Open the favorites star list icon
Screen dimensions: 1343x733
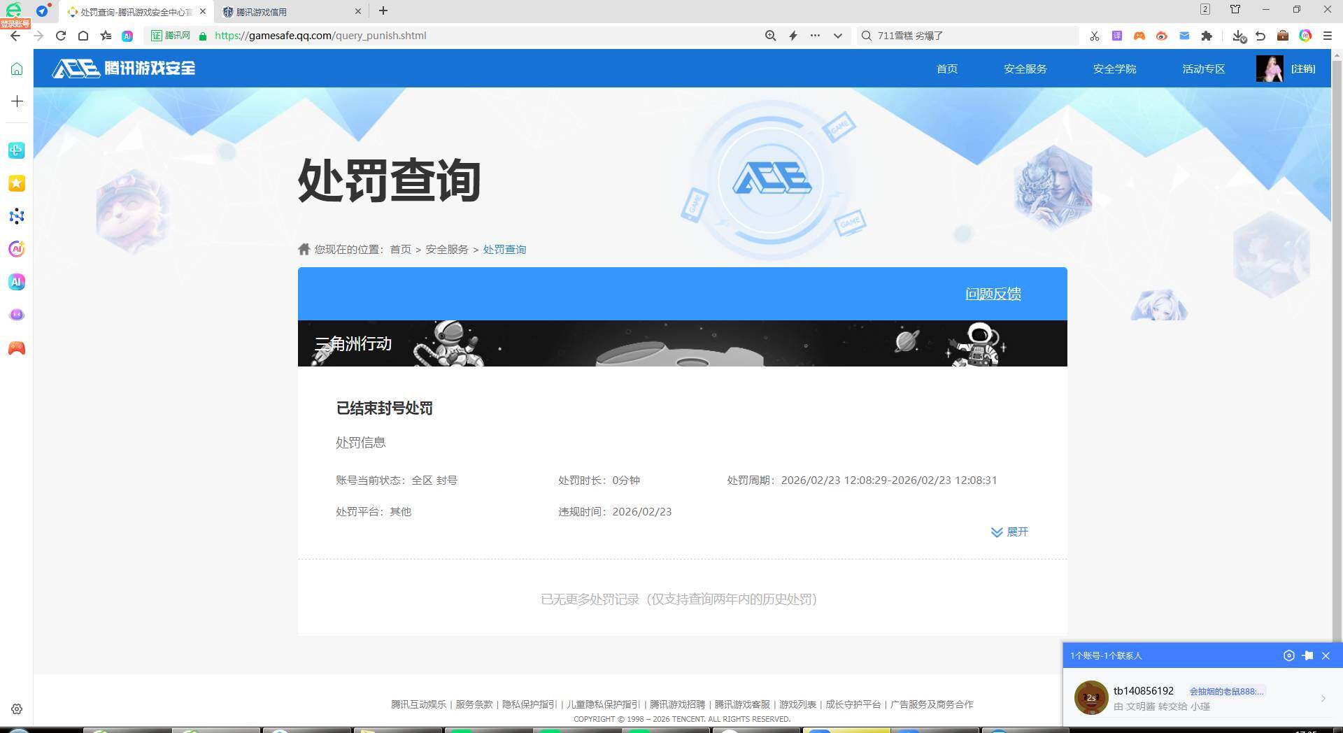[106, 36]
